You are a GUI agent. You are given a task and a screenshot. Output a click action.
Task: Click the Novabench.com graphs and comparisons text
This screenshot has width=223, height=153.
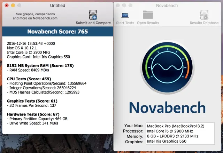tap(35, 16)
